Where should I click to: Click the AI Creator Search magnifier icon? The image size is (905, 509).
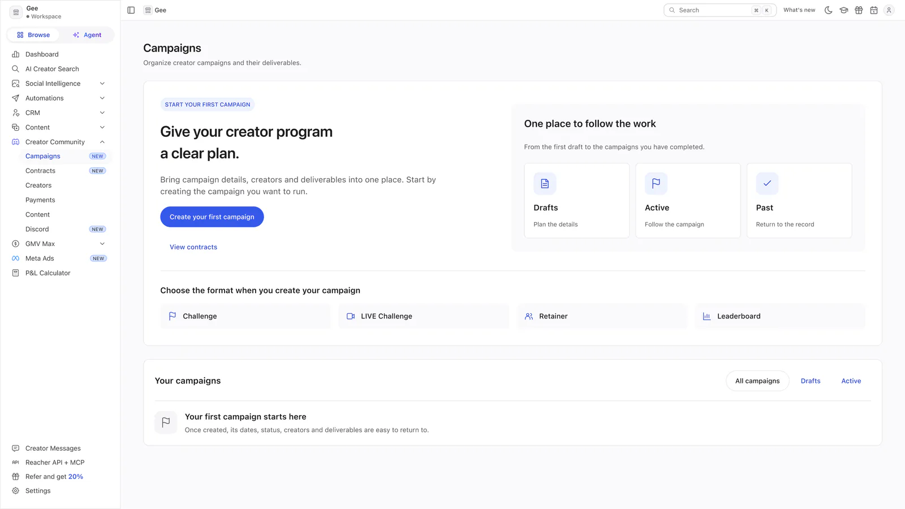tap(16, 69)
